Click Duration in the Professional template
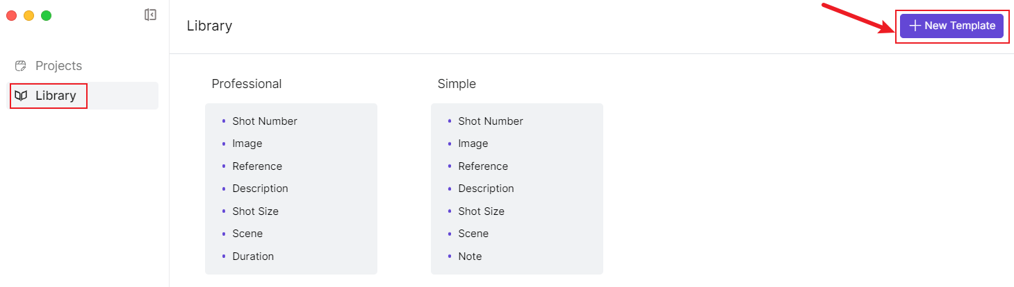 (253, 256)
